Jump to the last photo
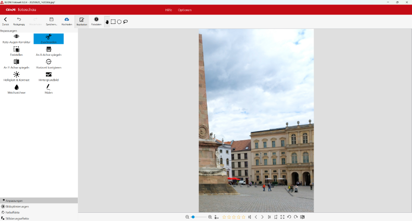Viewport: 412px width, 221px height. 269,217
